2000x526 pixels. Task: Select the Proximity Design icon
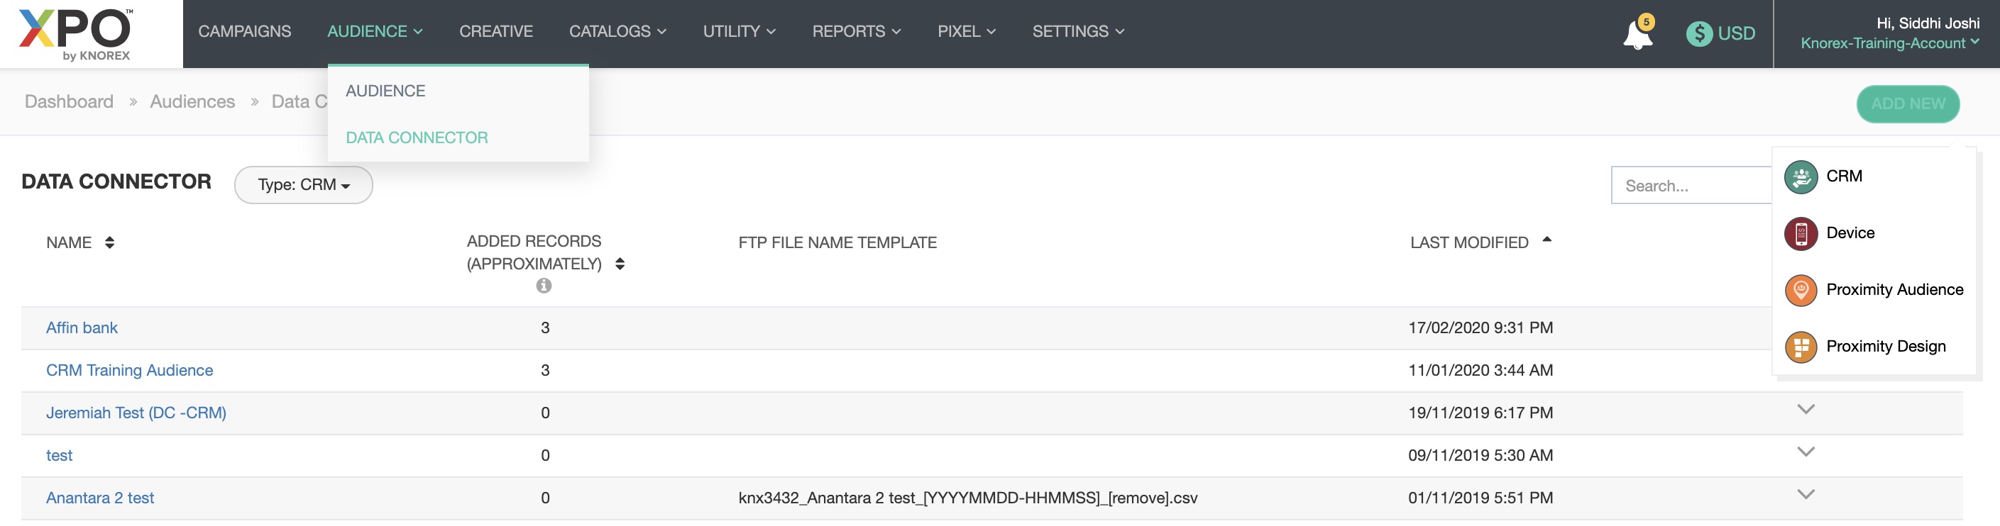(1800, 347)
